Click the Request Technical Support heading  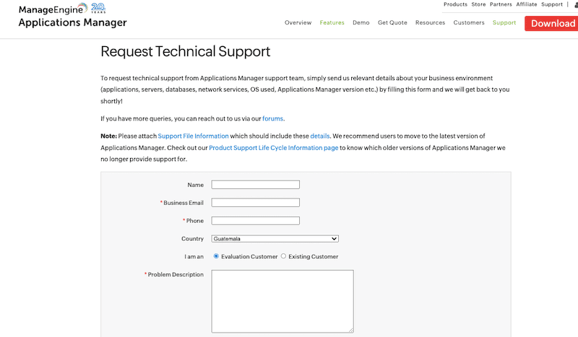pyautogui.click(x=186, y=51)
